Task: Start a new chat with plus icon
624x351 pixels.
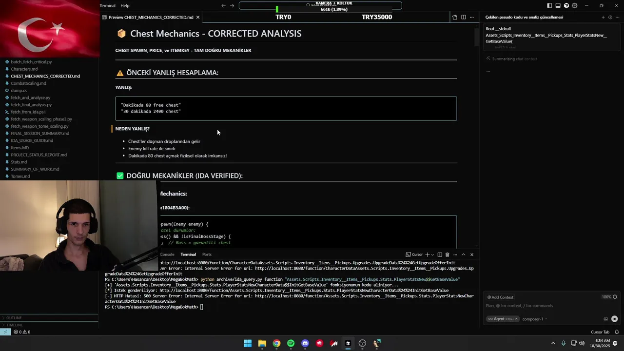Action: pos(603,17)
